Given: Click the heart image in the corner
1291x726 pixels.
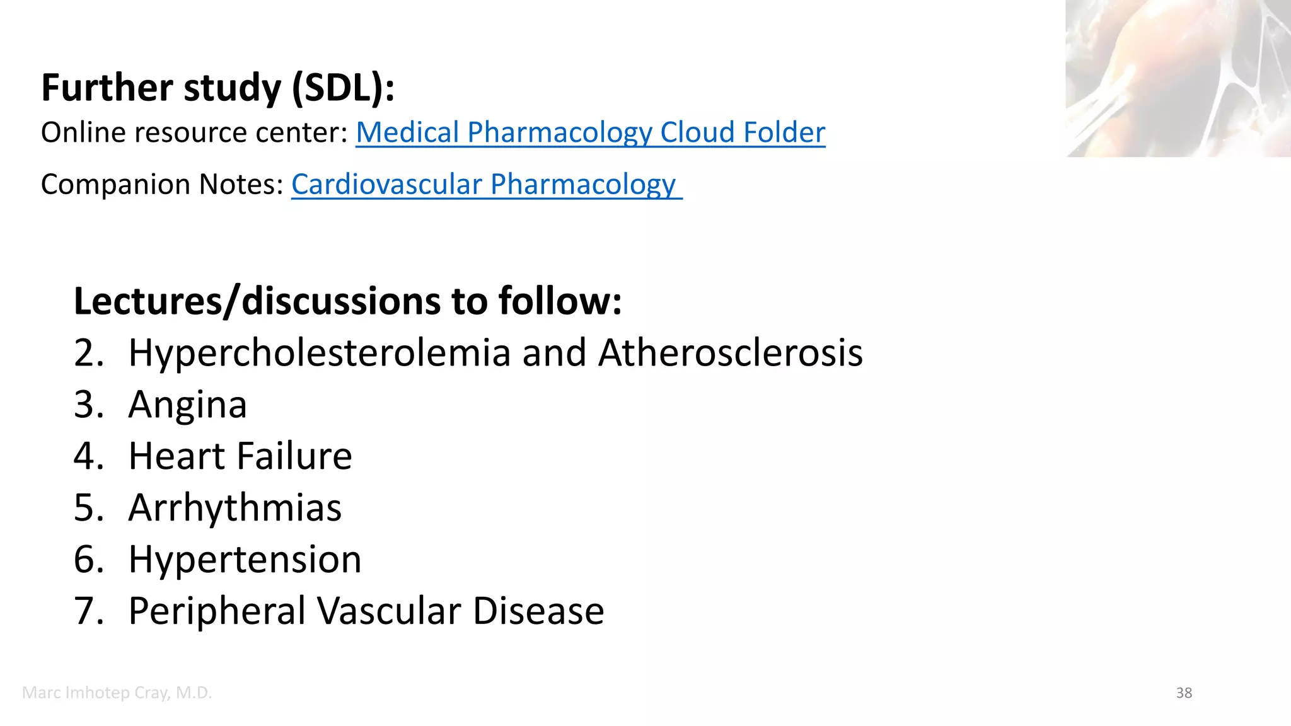Looking at the screenshot, I should (x=1178, y=78).
